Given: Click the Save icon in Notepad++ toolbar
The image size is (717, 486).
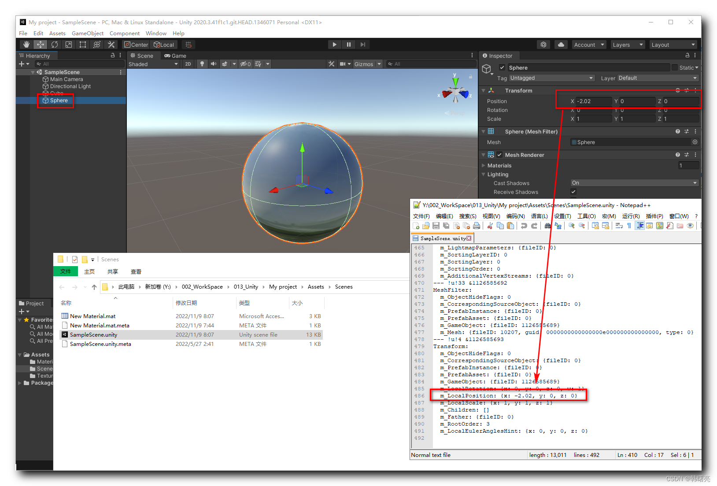Looking at the screenshot, I should (x=436, y=226).
